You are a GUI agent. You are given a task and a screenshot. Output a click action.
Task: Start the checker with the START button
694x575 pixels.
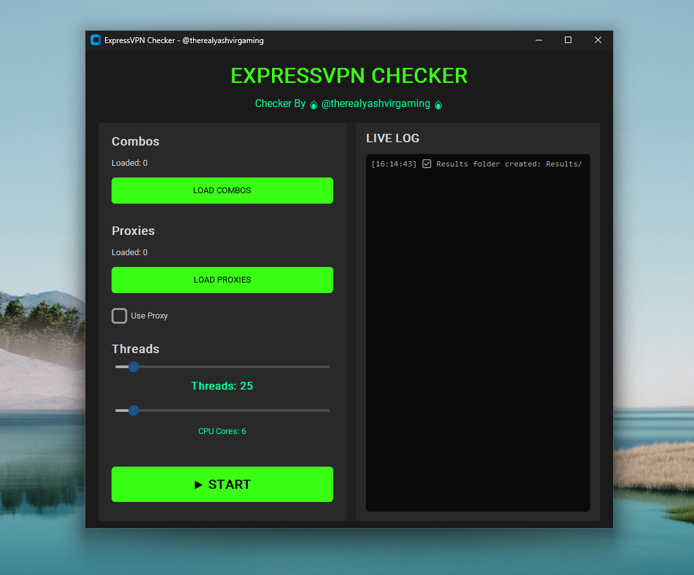tap(222, 484)
